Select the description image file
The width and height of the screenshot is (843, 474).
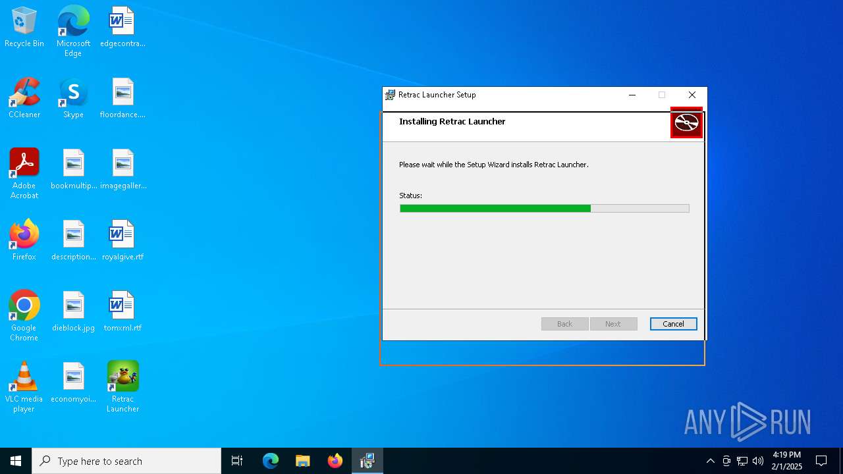(73, 240)
